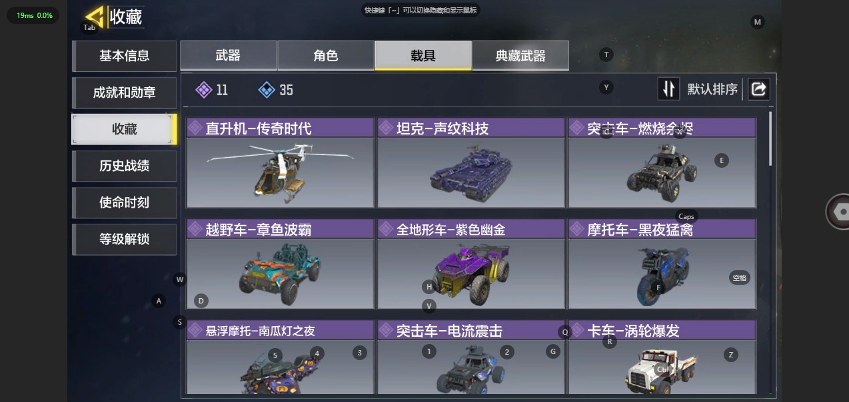Click the purple diamond icon showing 11

(204, 90)
